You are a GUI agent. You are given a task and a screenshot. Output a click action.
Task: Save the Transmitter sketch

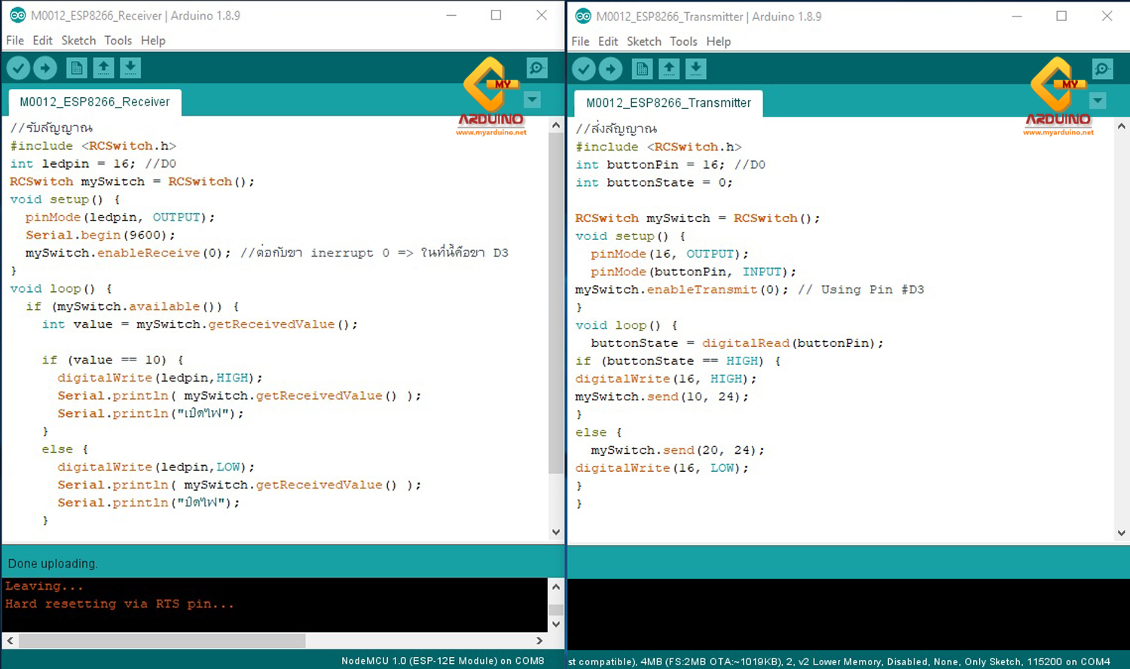point(696,68)
